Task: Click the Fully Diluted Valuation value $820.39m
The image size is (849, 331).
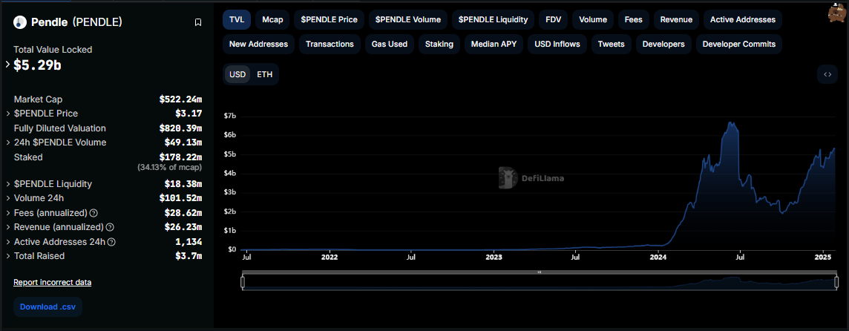Action: coord(181,128)
